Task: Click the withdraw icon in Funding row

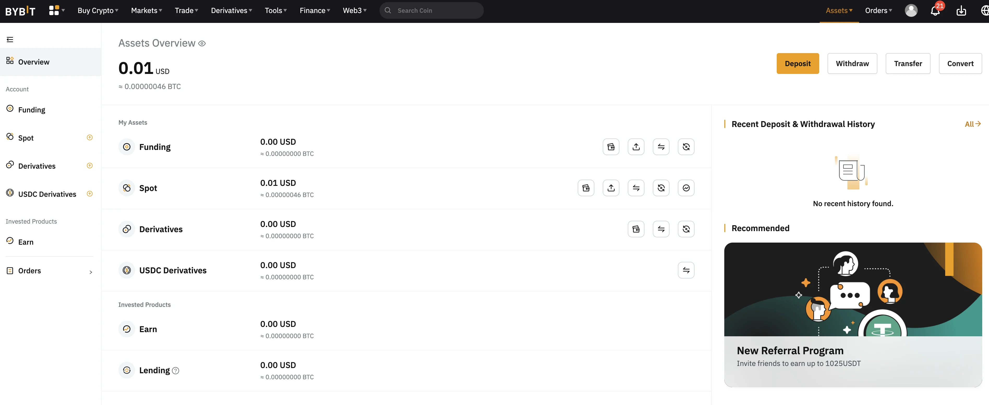Action: (636, 147)
